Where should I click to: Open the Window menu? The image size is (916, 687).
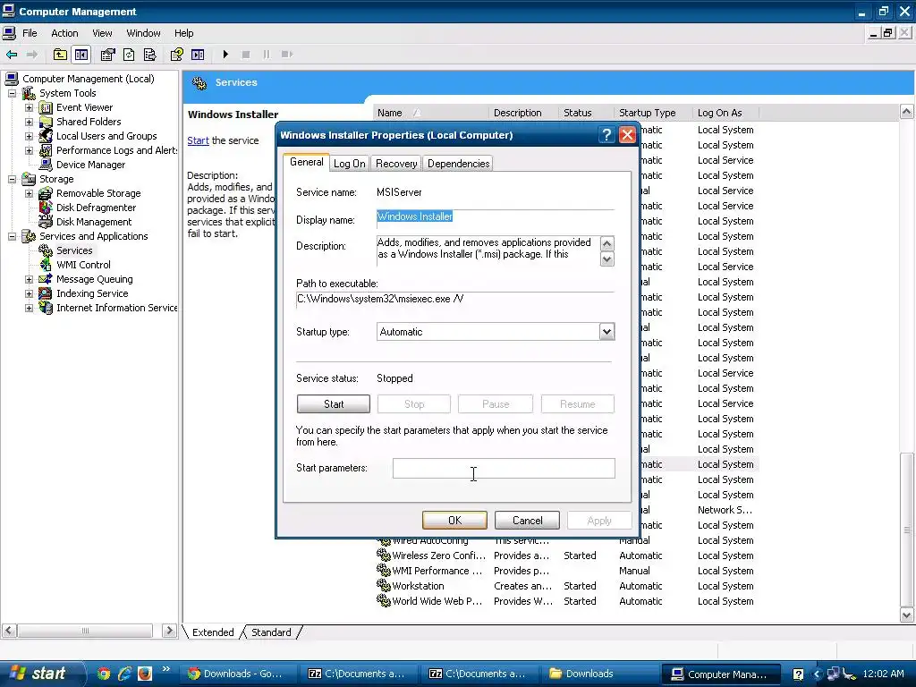pyautogui.click(x=143, y=33)
